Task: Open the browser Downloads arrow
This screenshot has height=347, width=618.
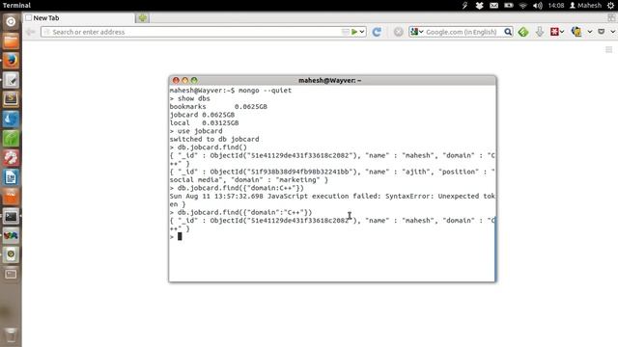Action: [x=540, y=32]
